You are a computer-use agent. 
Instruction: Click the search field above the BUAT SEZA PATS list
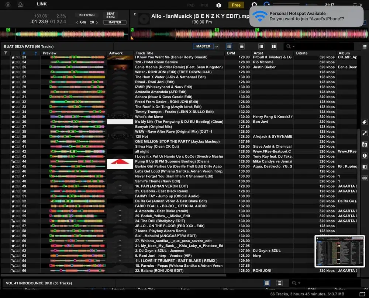(x=319, y=46)
